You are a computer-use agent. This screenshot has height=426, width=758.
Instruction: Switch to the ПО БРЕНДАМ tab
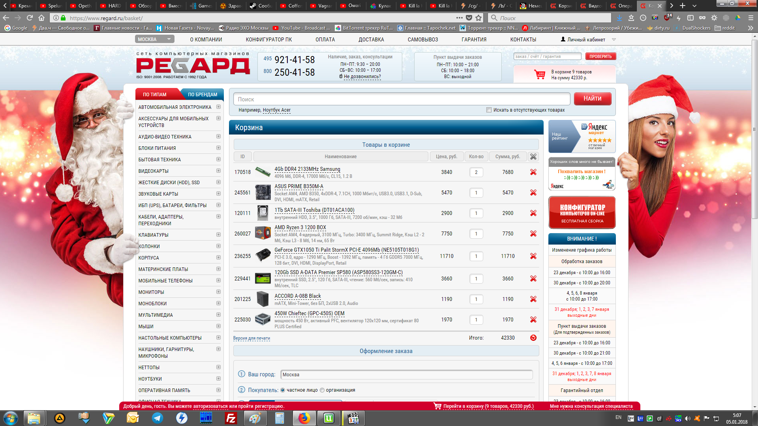(202, 95)
